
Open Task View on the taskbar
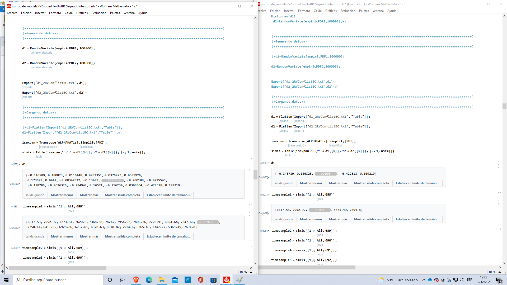click(123, 280)
